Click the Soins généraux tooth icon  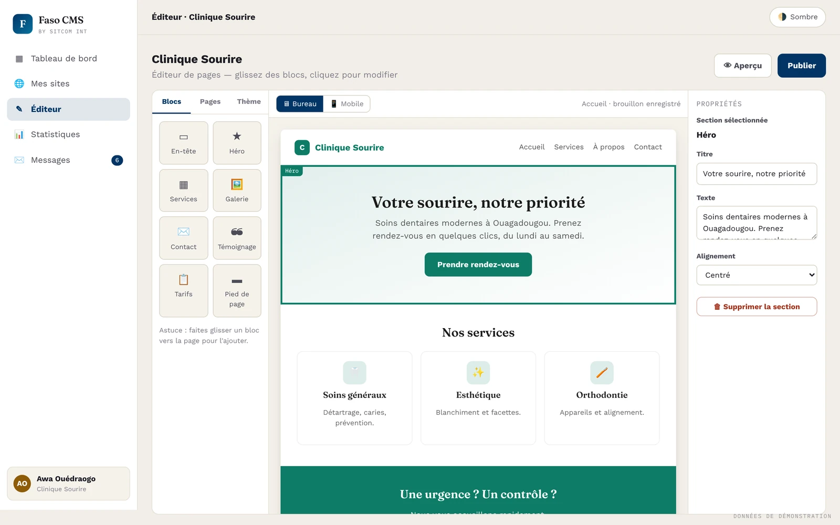(x=354, y=373)
